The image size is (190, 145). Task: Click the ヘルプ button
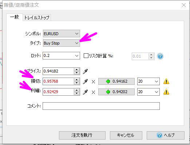click(x=166, y=135)
